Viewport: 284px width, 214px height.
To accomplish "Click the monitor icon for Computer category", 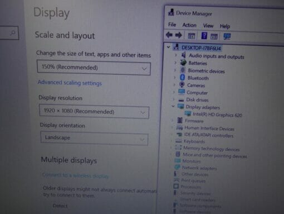I will tap(182, 92).
